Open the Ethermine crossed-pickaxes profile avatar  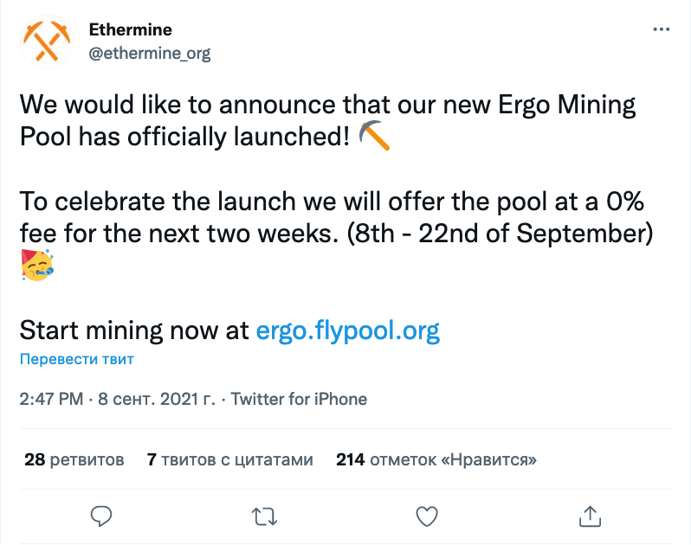pyautogui.click(x=47, y=42)
